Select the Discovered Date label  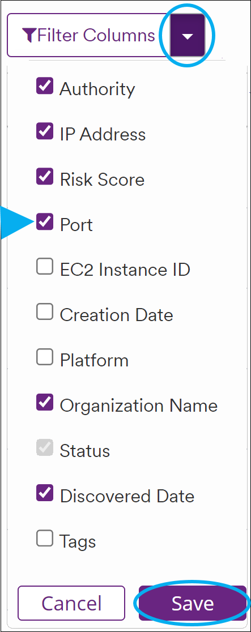[x=127, y=496]
